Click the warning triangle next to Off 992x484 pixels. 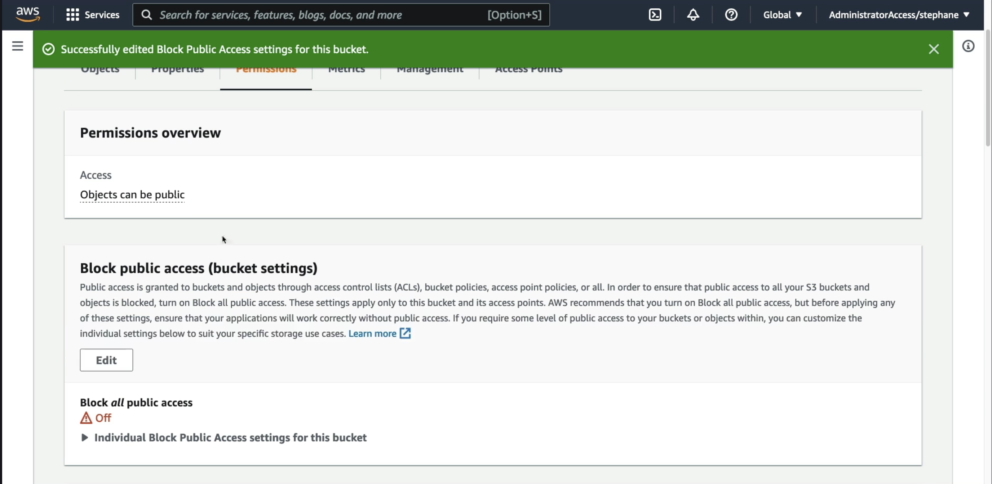86,418
